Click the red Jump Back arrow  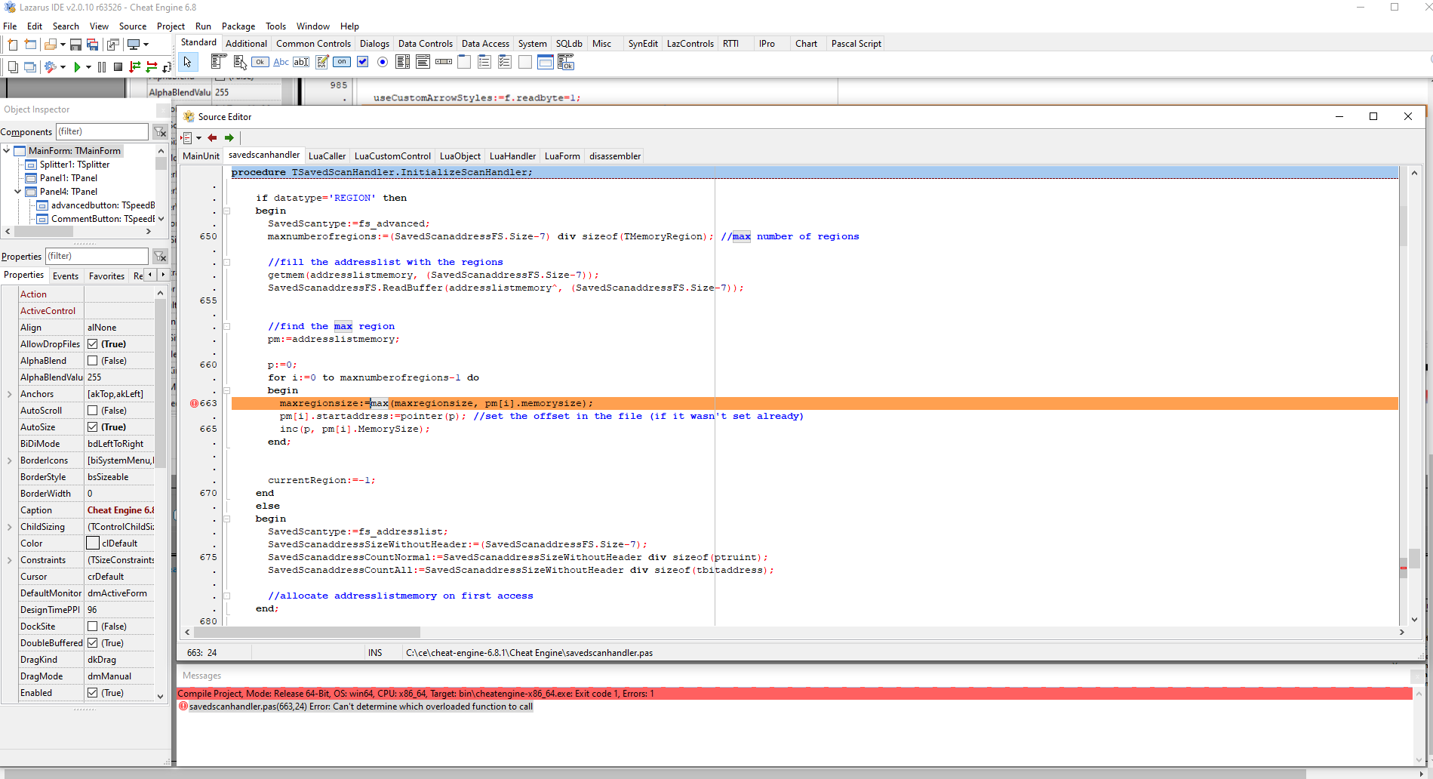click(x=212, y=137)
